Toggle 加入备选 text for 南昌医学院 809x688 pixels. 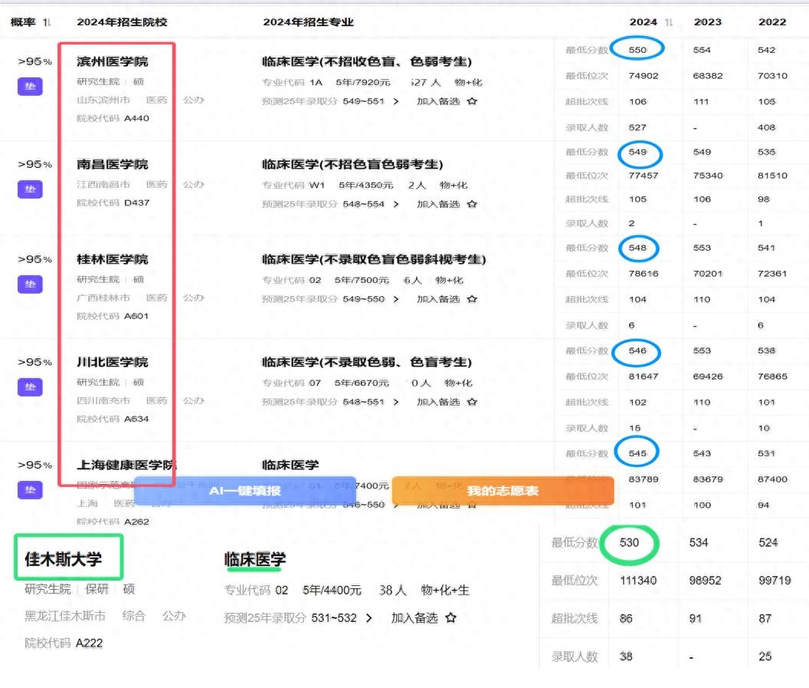[x=437, y=205]
